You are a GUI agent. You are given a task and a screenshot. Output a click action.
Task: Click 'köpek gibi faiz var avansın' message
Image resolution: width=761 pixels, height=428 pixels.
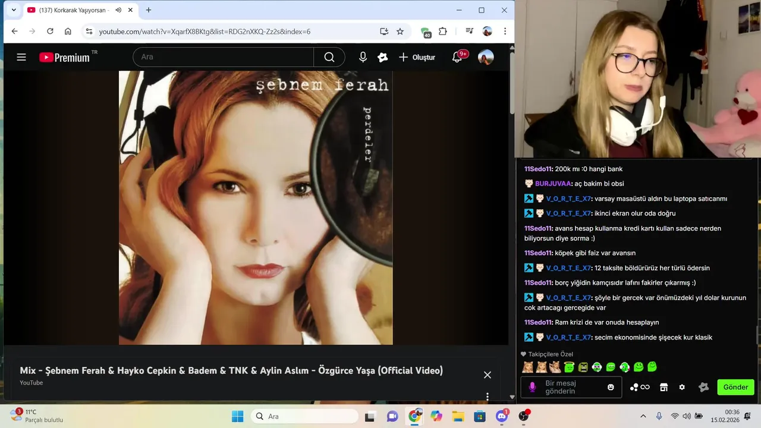pyautogui.click(x=595, y=253)
